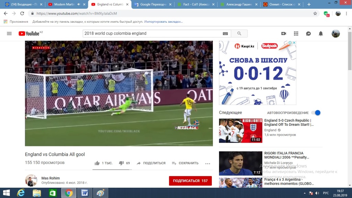Open the create video camera icon
The image size is (352, 198).
pos(284,33)
